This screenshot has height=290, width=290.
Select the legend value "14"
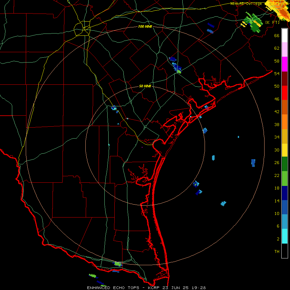click(277, 201)
